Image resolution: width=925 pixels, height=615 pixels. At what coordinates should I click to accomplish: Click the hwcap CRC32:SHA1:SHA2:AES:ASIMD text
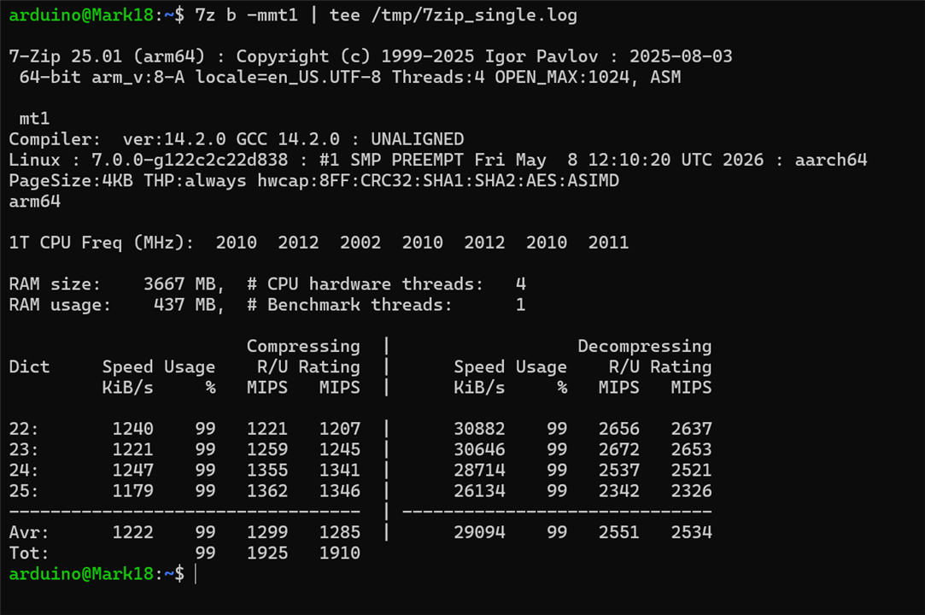click(489, 180)
